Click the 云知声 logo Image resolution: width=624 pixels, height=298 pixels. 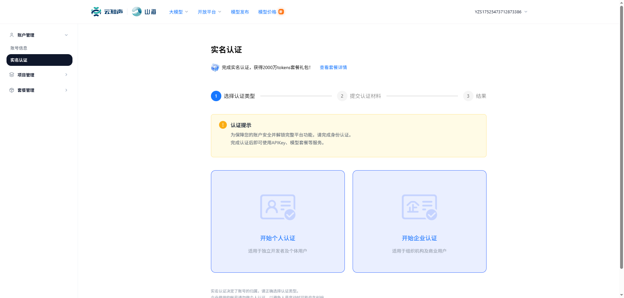pyautogui.click(x=107, y=12)
